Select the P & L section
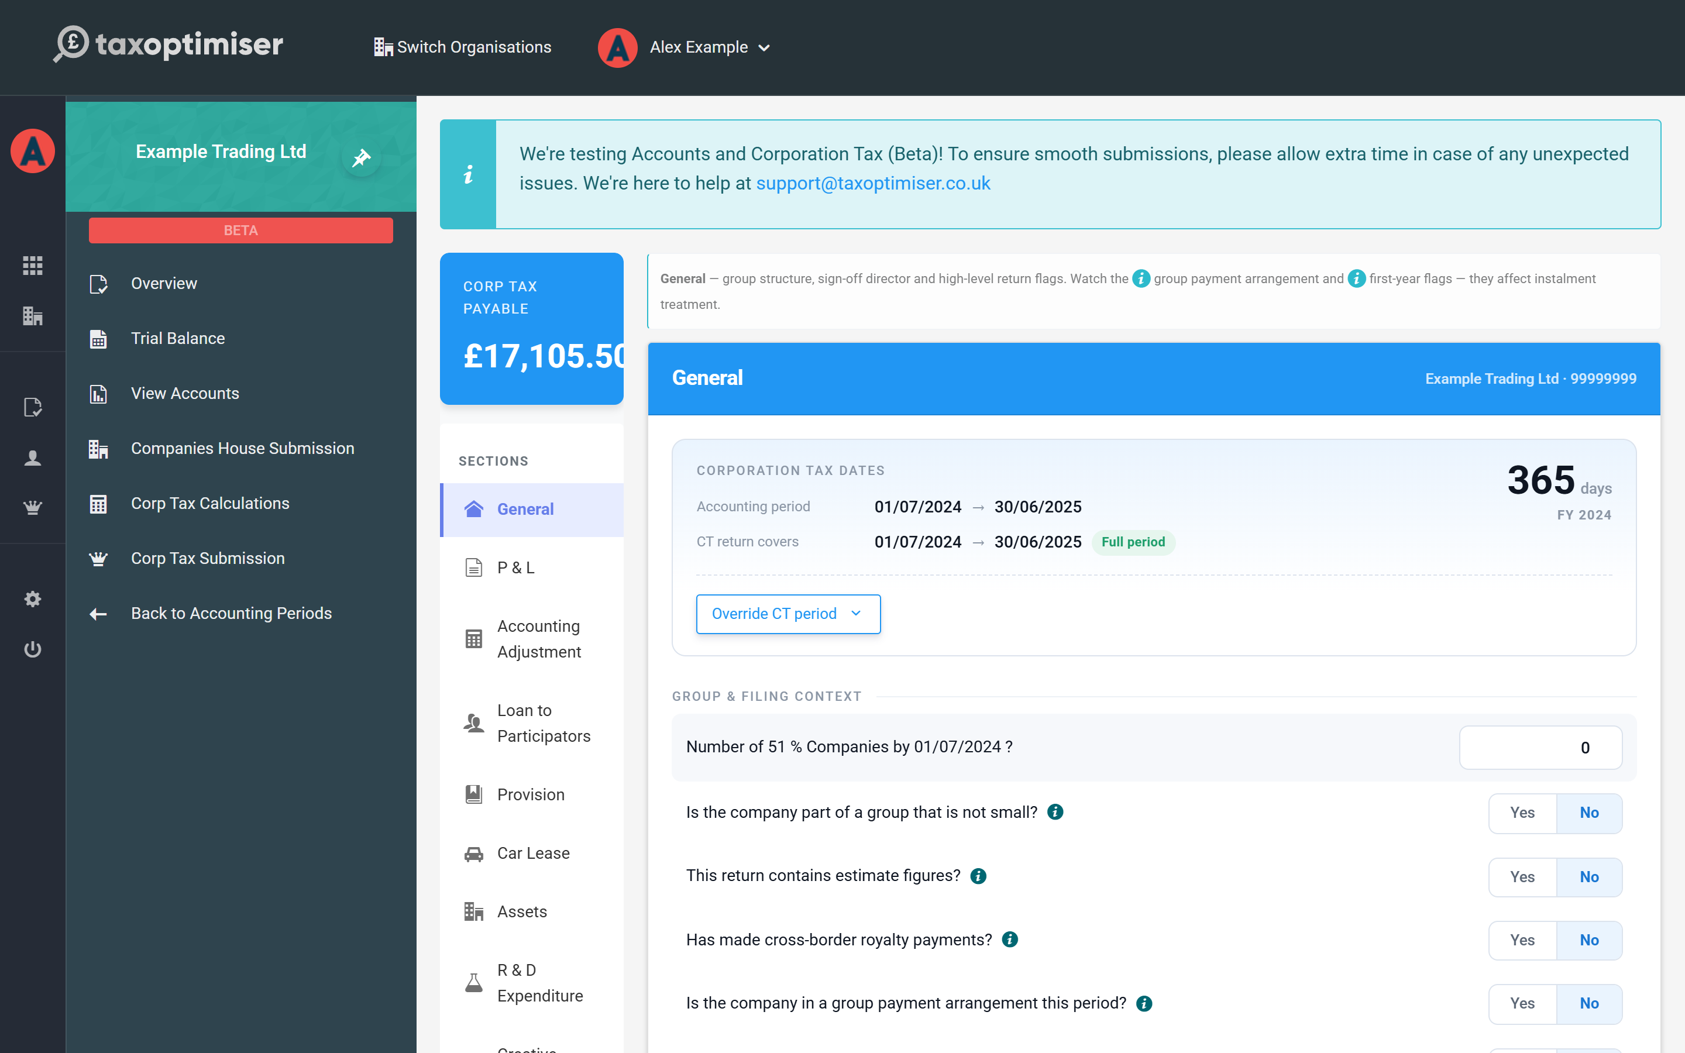The height and width of the screenshot is (1053, 1685). coord(532,567)
